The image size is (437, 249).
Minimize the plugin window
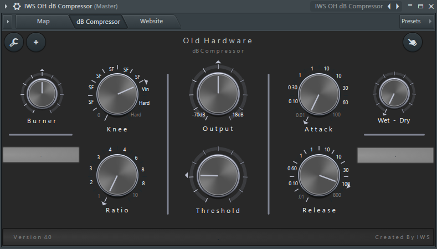click(x=410, y=6)
